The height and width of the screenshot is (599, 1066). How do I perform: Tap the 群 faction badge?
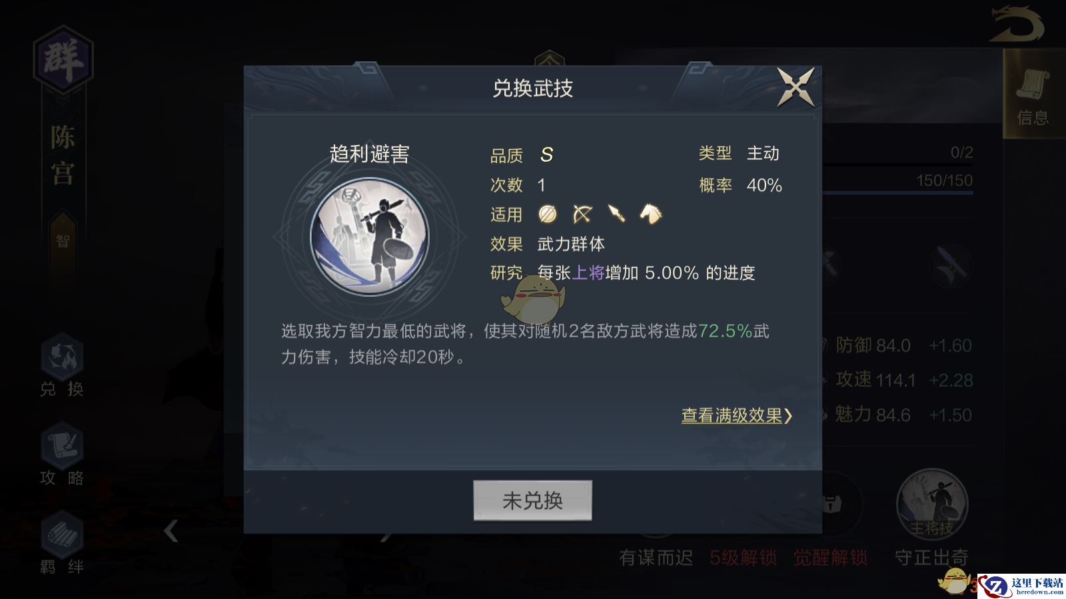pos(63,60)
